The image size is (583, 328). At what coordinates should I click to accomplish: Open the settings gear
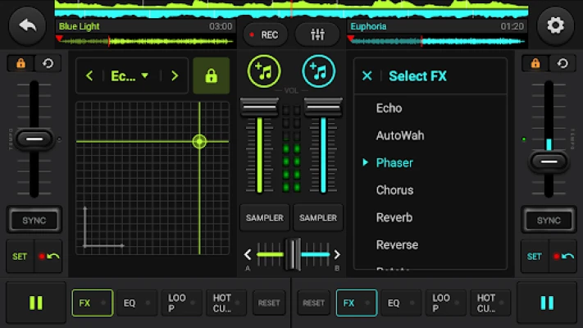click(555, 26)
